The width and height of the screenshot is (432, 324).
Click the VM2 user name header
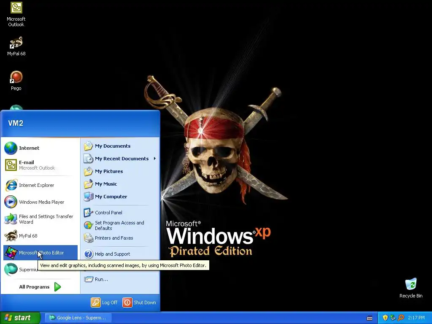pyautogui.click(x=16, y=123)
